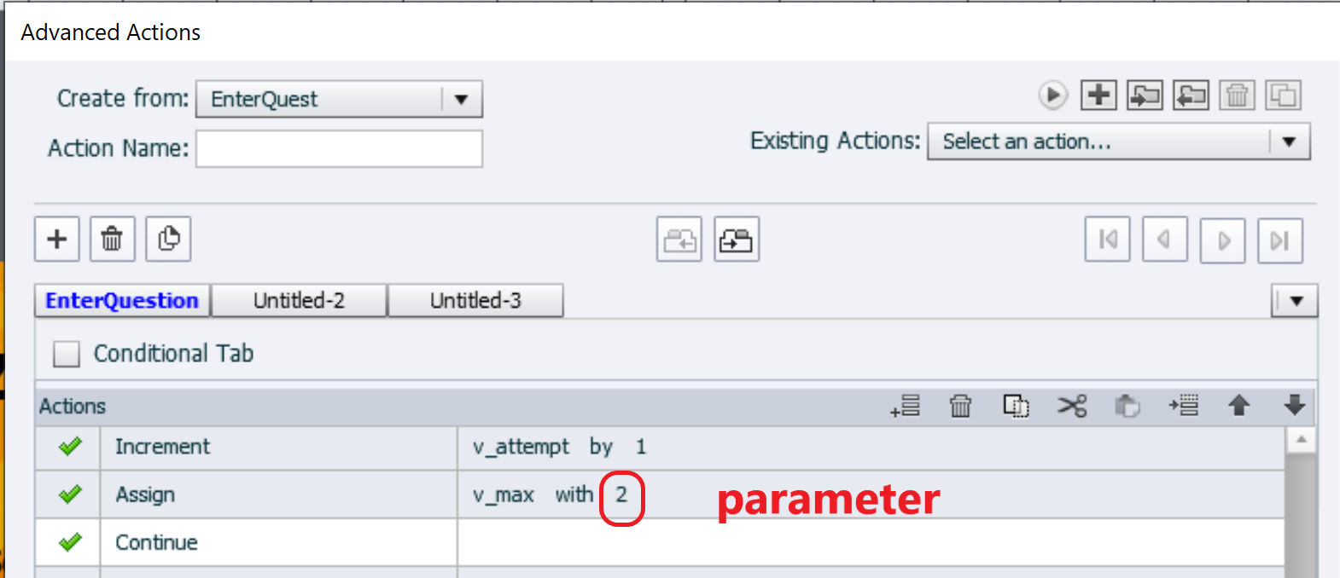Screen dimensions: 1340x578
Task: Click the cut action scissors icon
Action: pyautogui.click(x=1072, y=406)
